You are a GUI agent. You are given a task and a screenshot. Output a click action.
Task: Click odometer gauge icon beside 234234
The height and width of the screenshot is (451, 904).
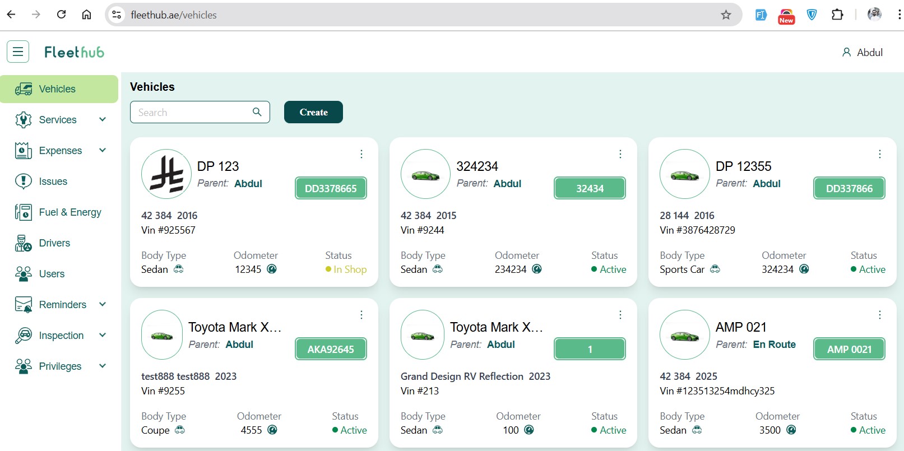coord(536,269)
